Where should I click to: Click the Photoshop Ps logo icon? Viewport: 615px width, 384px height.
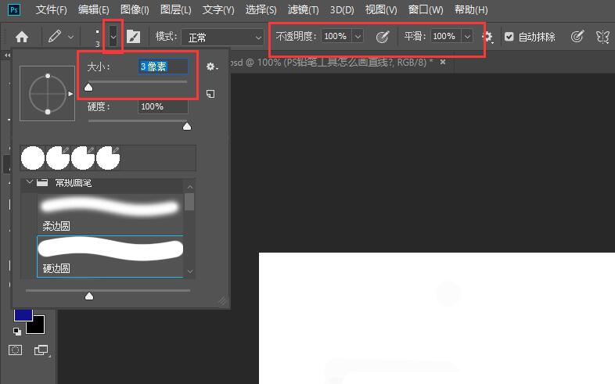(x=14, y=9)
